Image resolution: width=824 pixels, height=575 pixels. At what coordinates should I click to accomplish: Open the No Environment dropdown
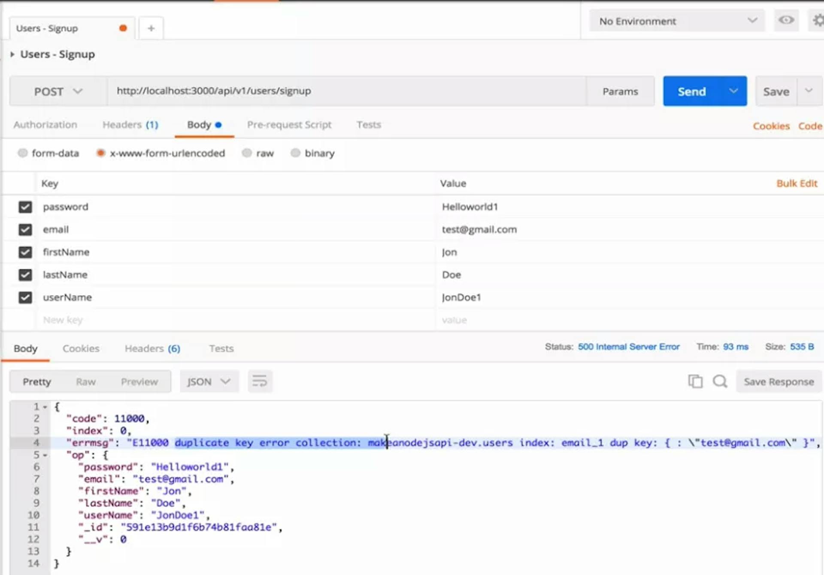pyautogui.click(x=677, y=21)
